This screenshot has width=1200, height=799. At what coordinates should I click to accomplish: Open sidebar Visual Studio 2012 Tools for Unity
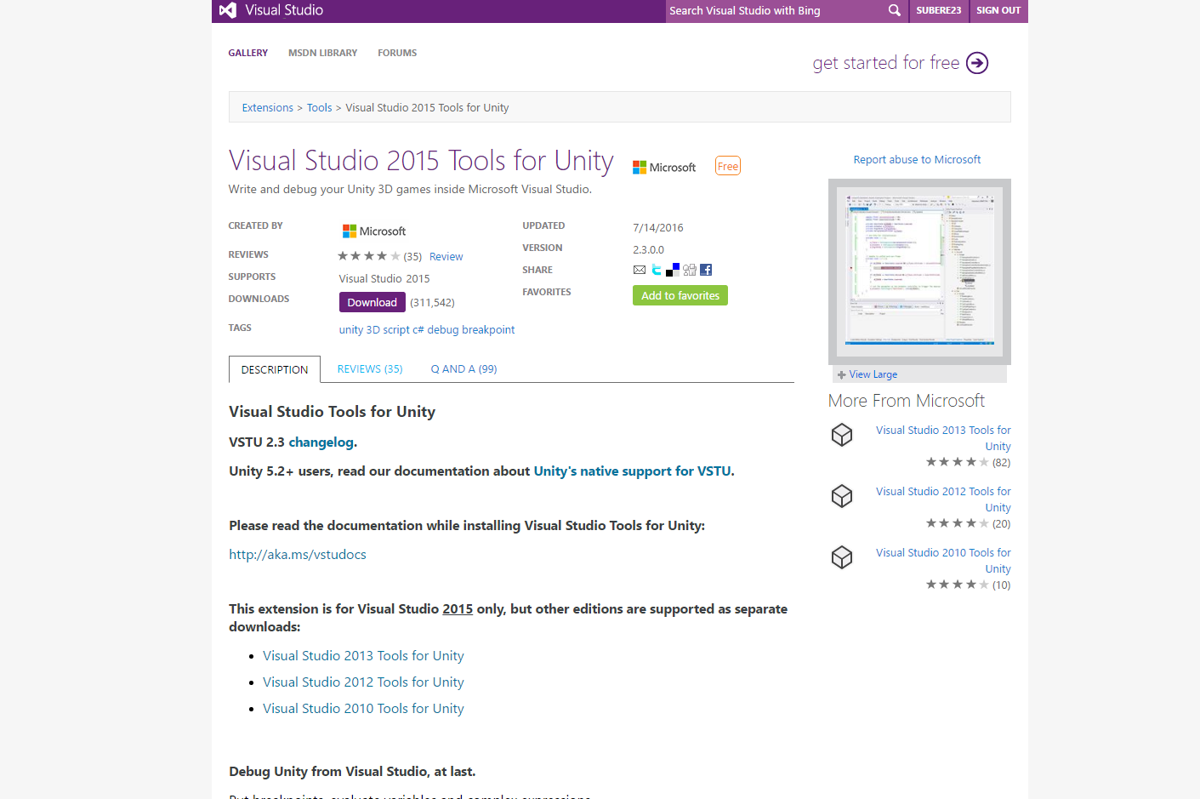(943, 499)
